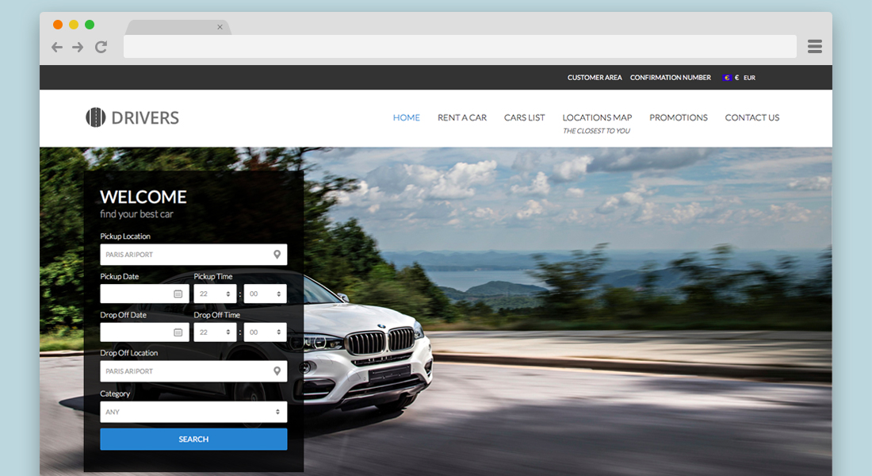872x476 pixels.
Task: Click the browser address bar
Action: click(x=460, y=47)
